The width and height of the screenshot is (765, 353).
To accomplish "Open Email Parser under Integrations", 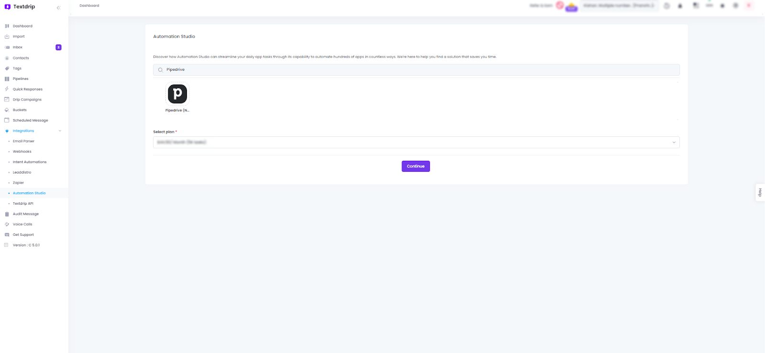I will pyautogui.click(x=23, y=141).
